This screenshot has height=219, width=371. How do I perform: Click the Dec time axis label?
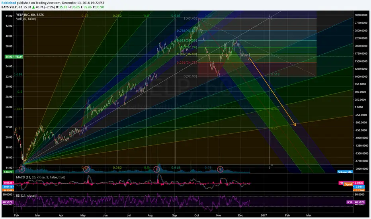click(240, 215)
